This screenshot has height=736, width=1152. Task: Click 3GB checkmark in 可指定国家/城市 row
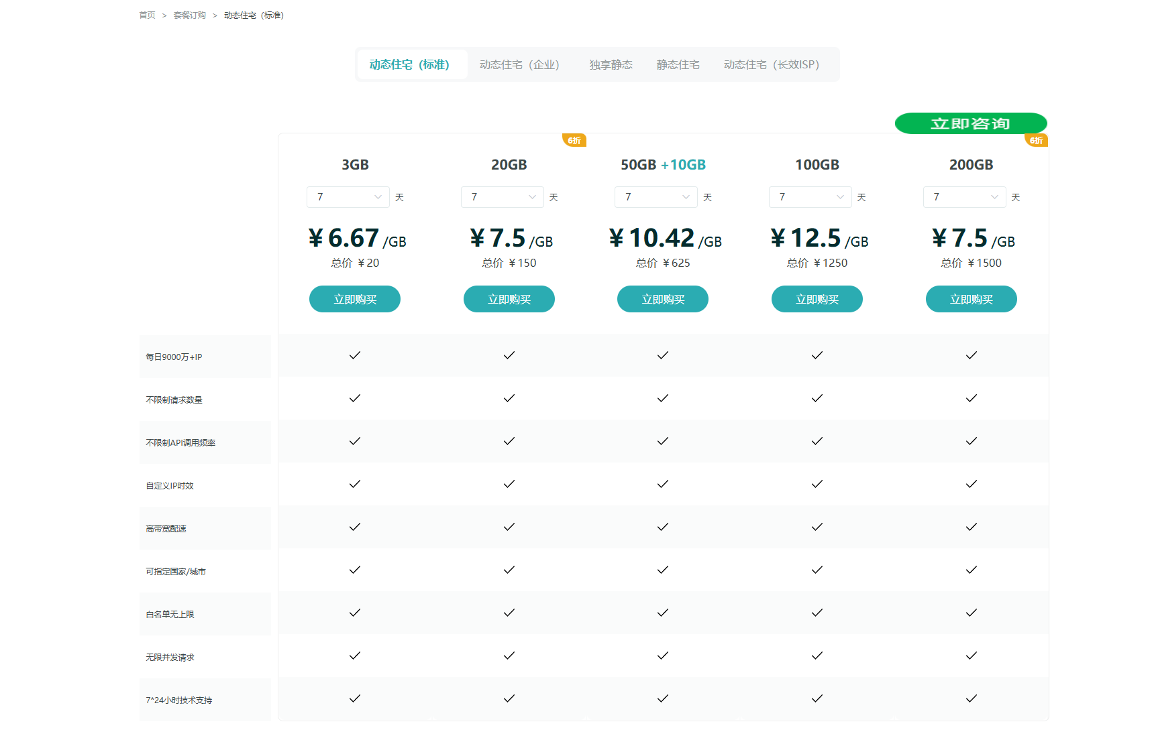[x=355, y=570]
